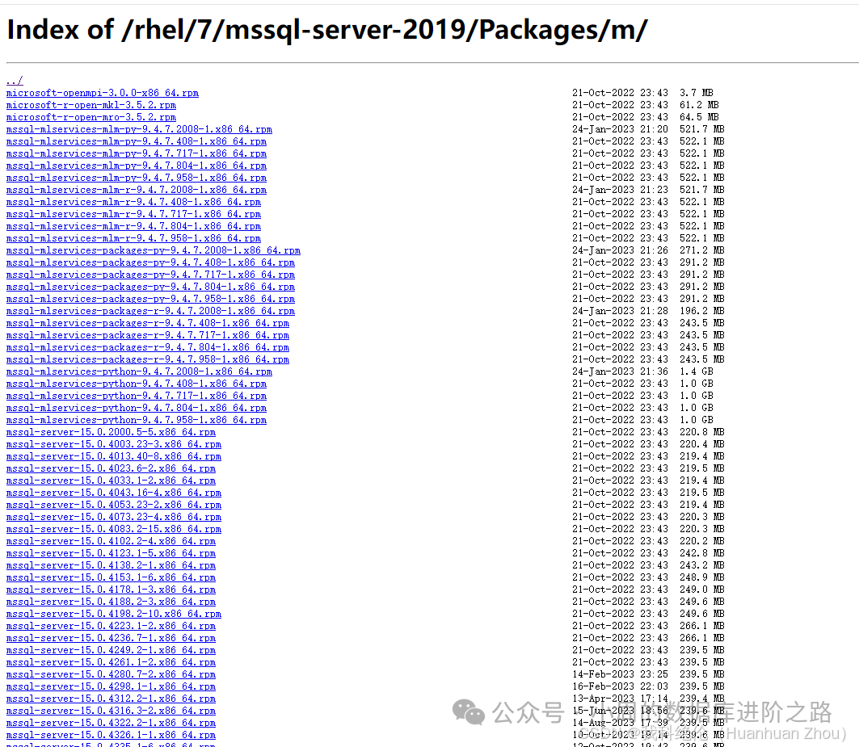Download mssql-mlservices-mlm-py-9.4.7.408-1 package
The image size is (859, 747).
pyautogui.click(x=137, y=141)
